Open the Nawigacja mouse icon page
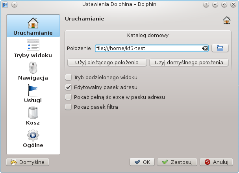 [33, 68]
